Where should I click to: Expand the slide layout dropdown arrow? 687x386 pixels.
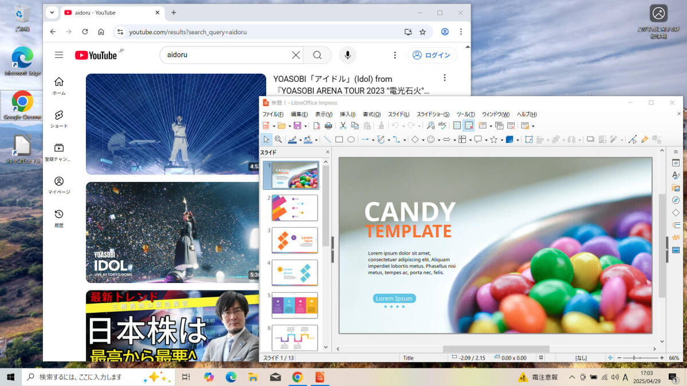[533, 126]
